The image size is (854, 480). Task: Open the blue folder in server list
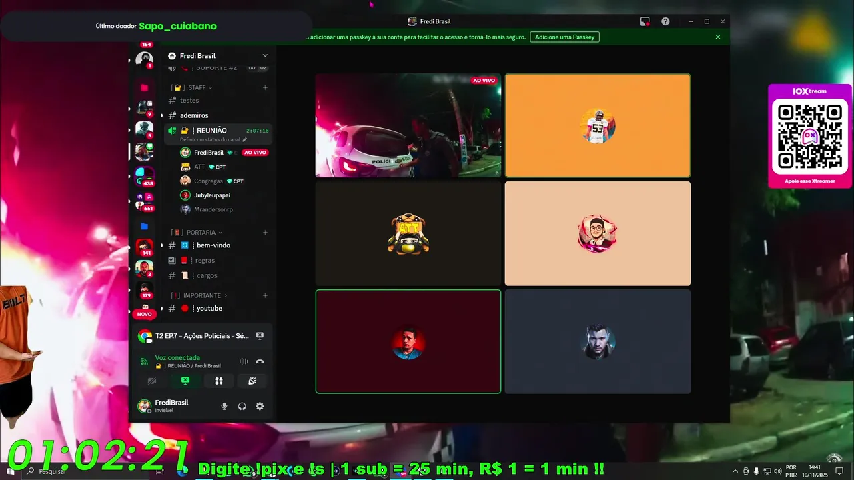(x=144, y=226)
